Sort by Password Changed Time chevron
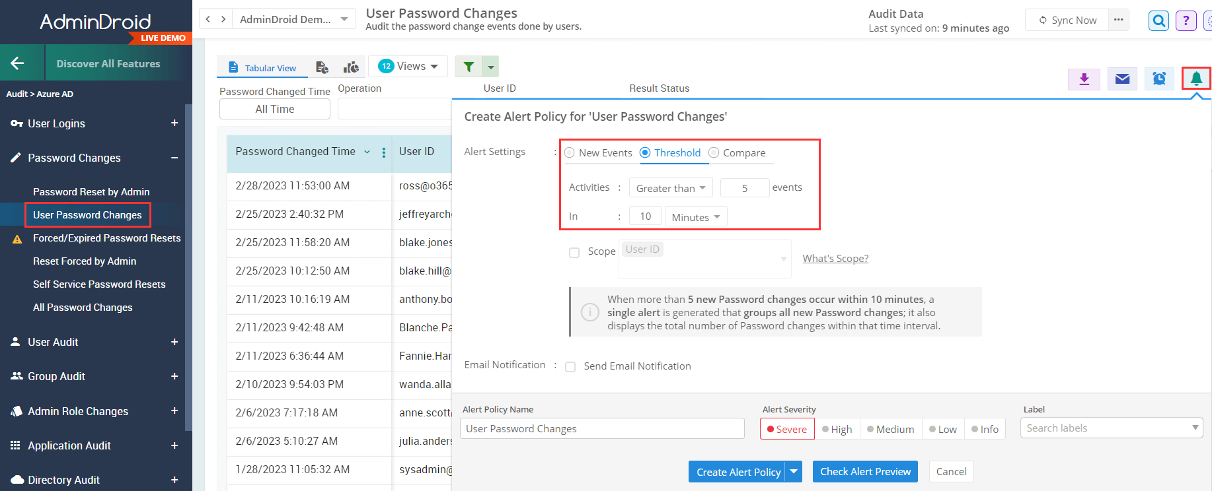Screen dimensions: 1212x491 point(367,152)
